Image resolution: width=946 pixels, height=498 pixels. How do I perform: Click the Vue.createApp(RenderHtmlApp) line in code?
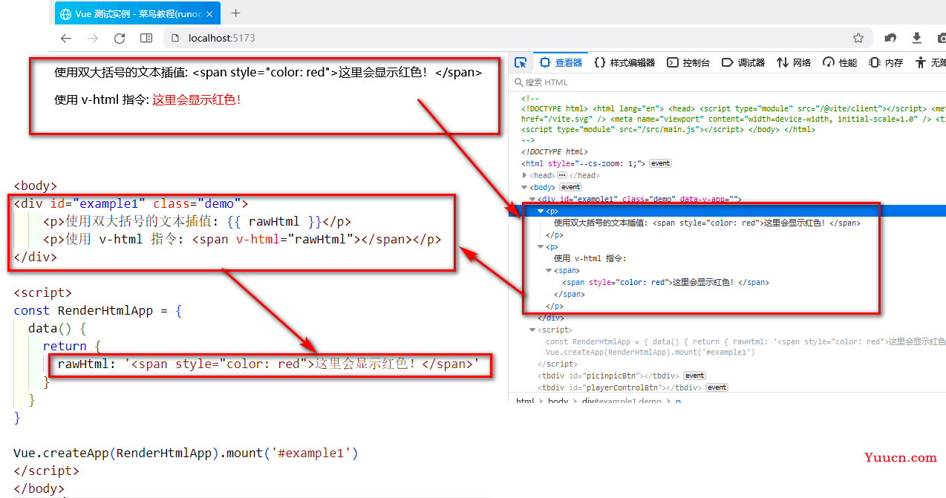pos(186,453)
